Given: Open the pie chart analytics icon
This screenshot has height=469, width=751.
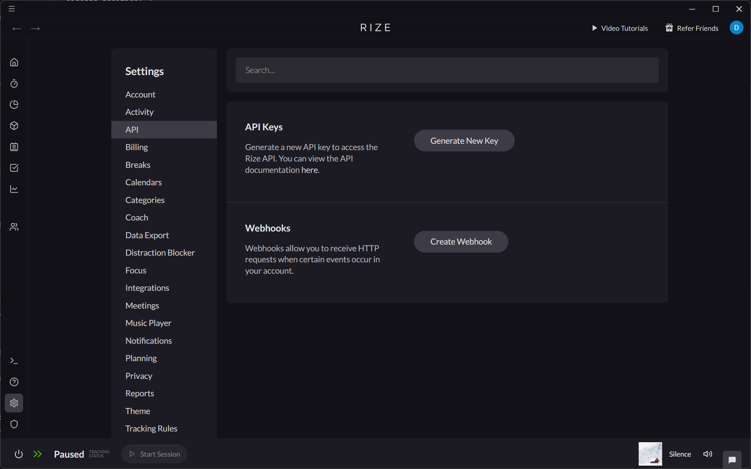Looking at the screenshot, I should click(x=14, y=105).
